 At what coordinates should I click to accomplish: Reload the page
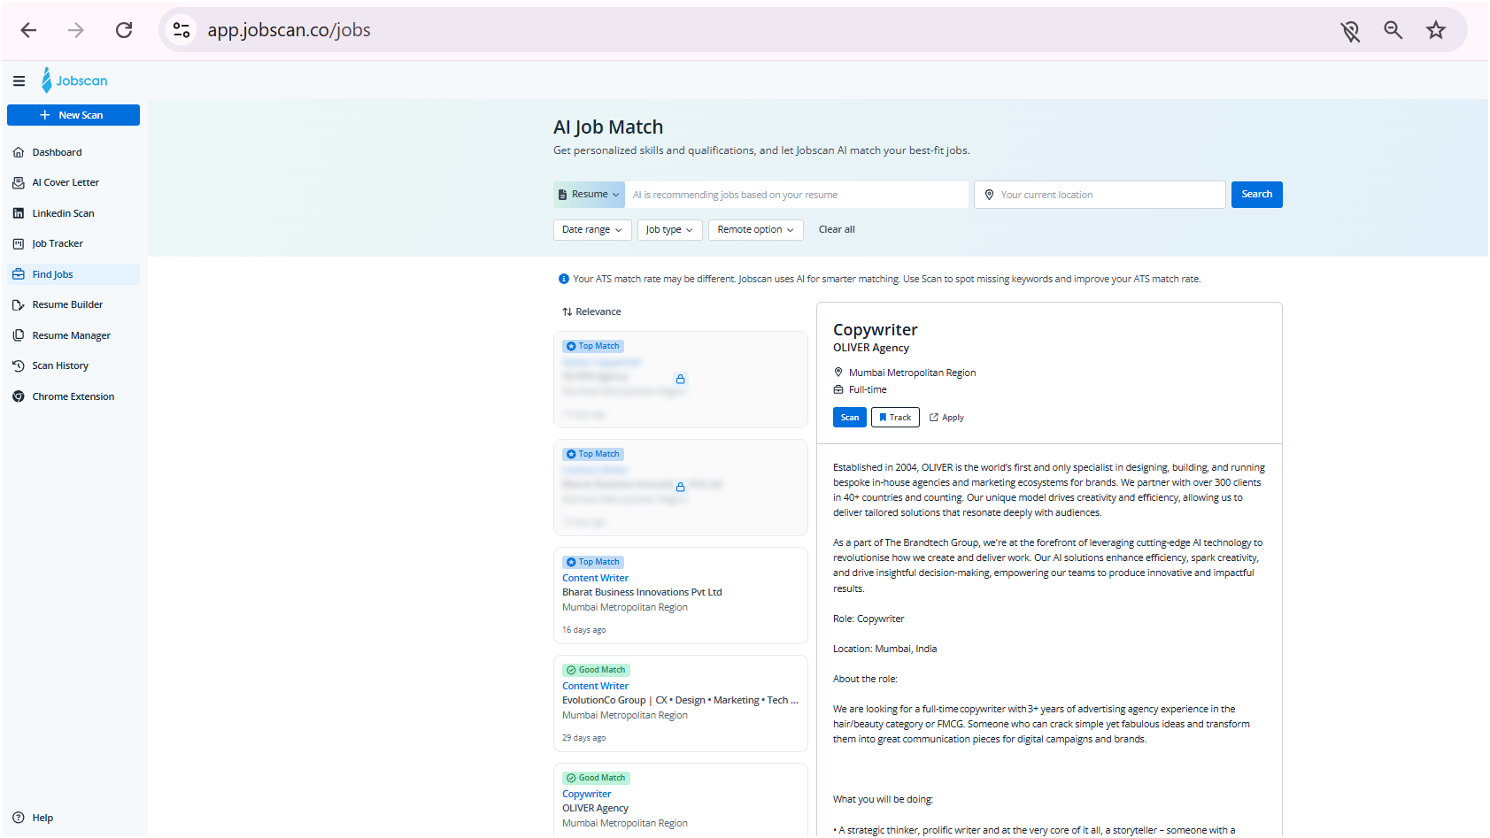[124, 30]
